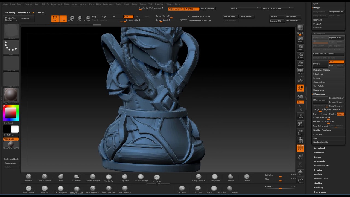This screenshot has height=197, width=350.
Task: Open the Material menu
Action: [x=83, y=4]
